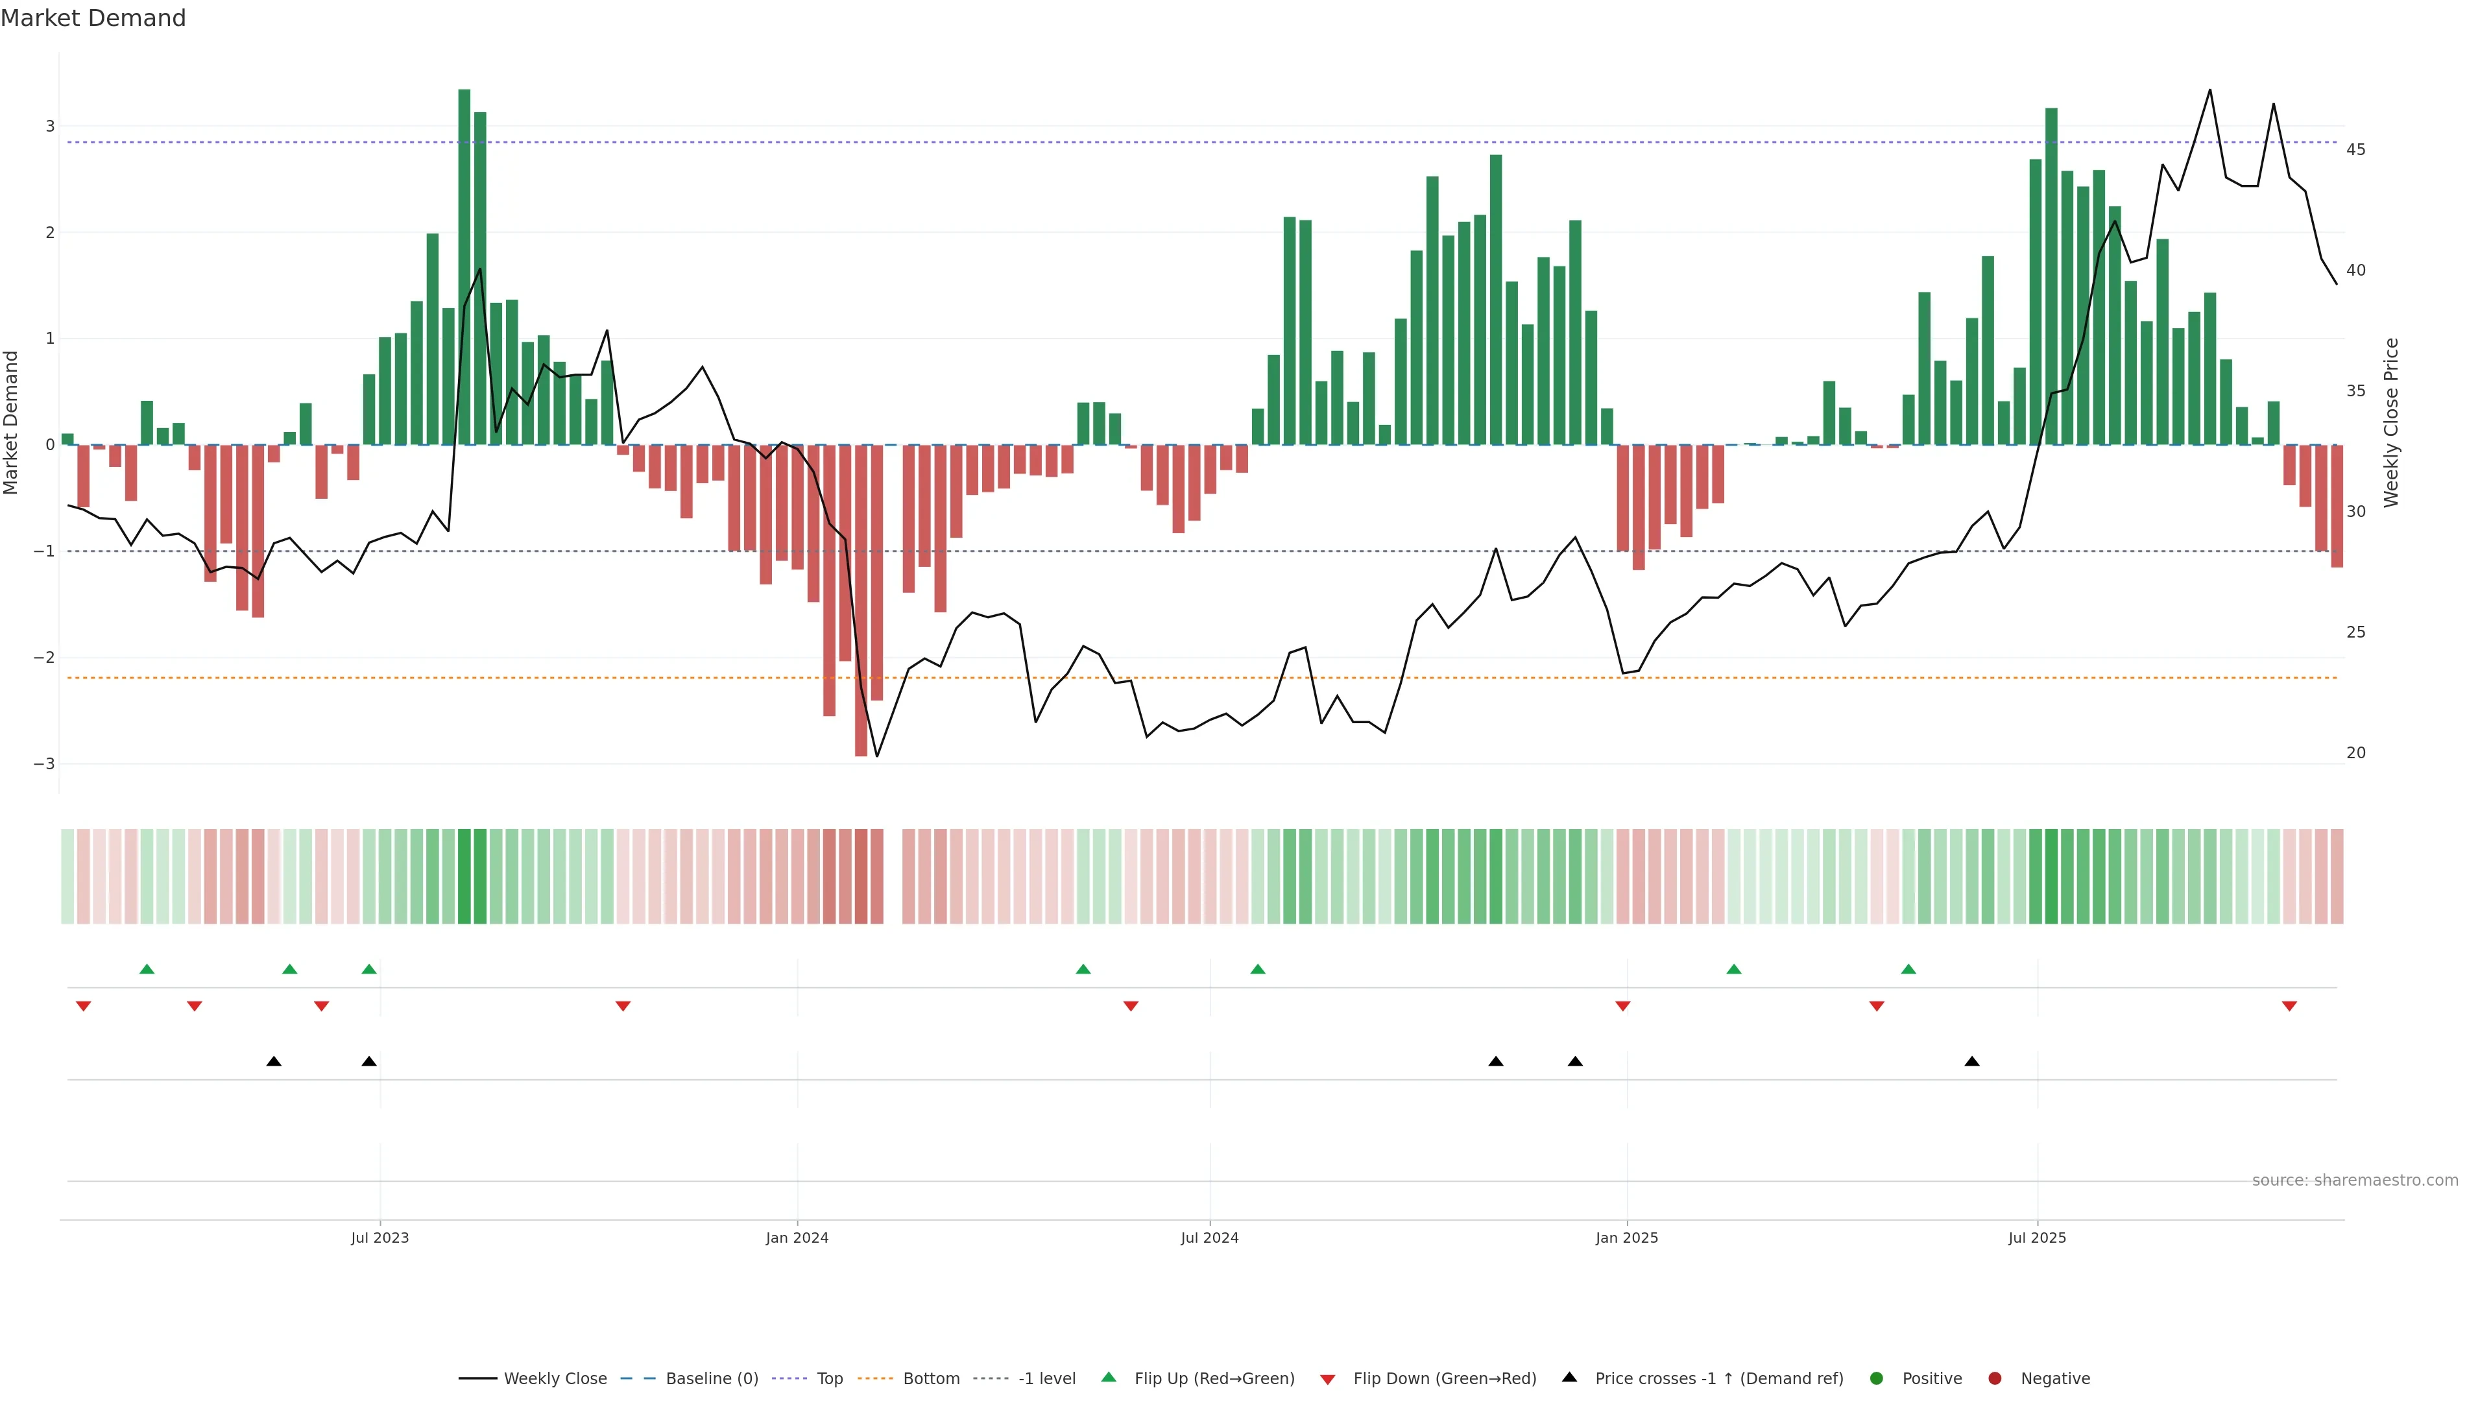Click the red Negative legend dot
This screenshot has width=2491, height=1401.
pyautogui.click(x=1995, y=1378)
